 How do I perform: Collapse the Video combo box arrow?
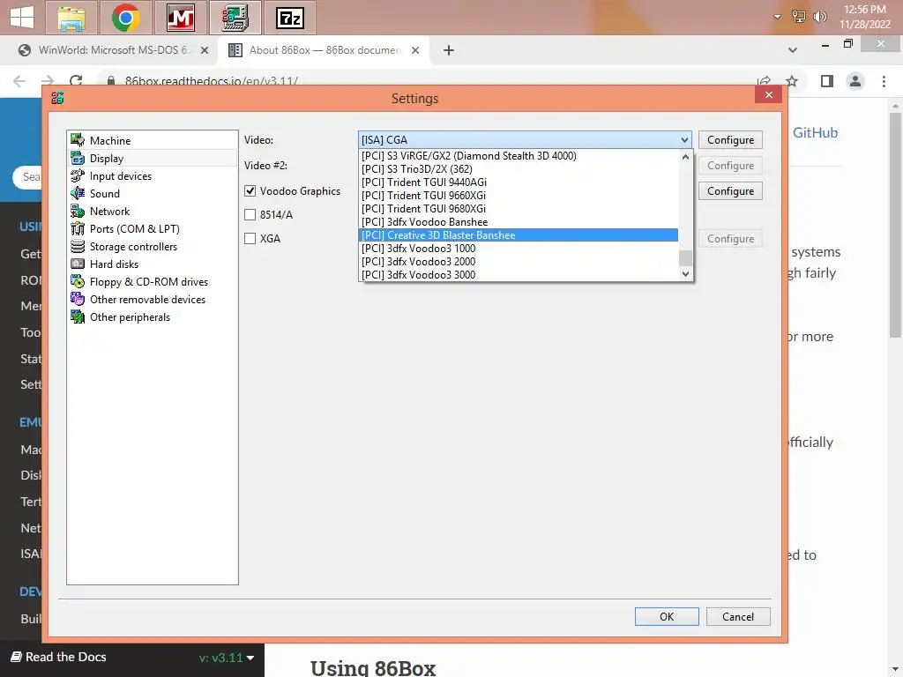(x=684, y=140)
